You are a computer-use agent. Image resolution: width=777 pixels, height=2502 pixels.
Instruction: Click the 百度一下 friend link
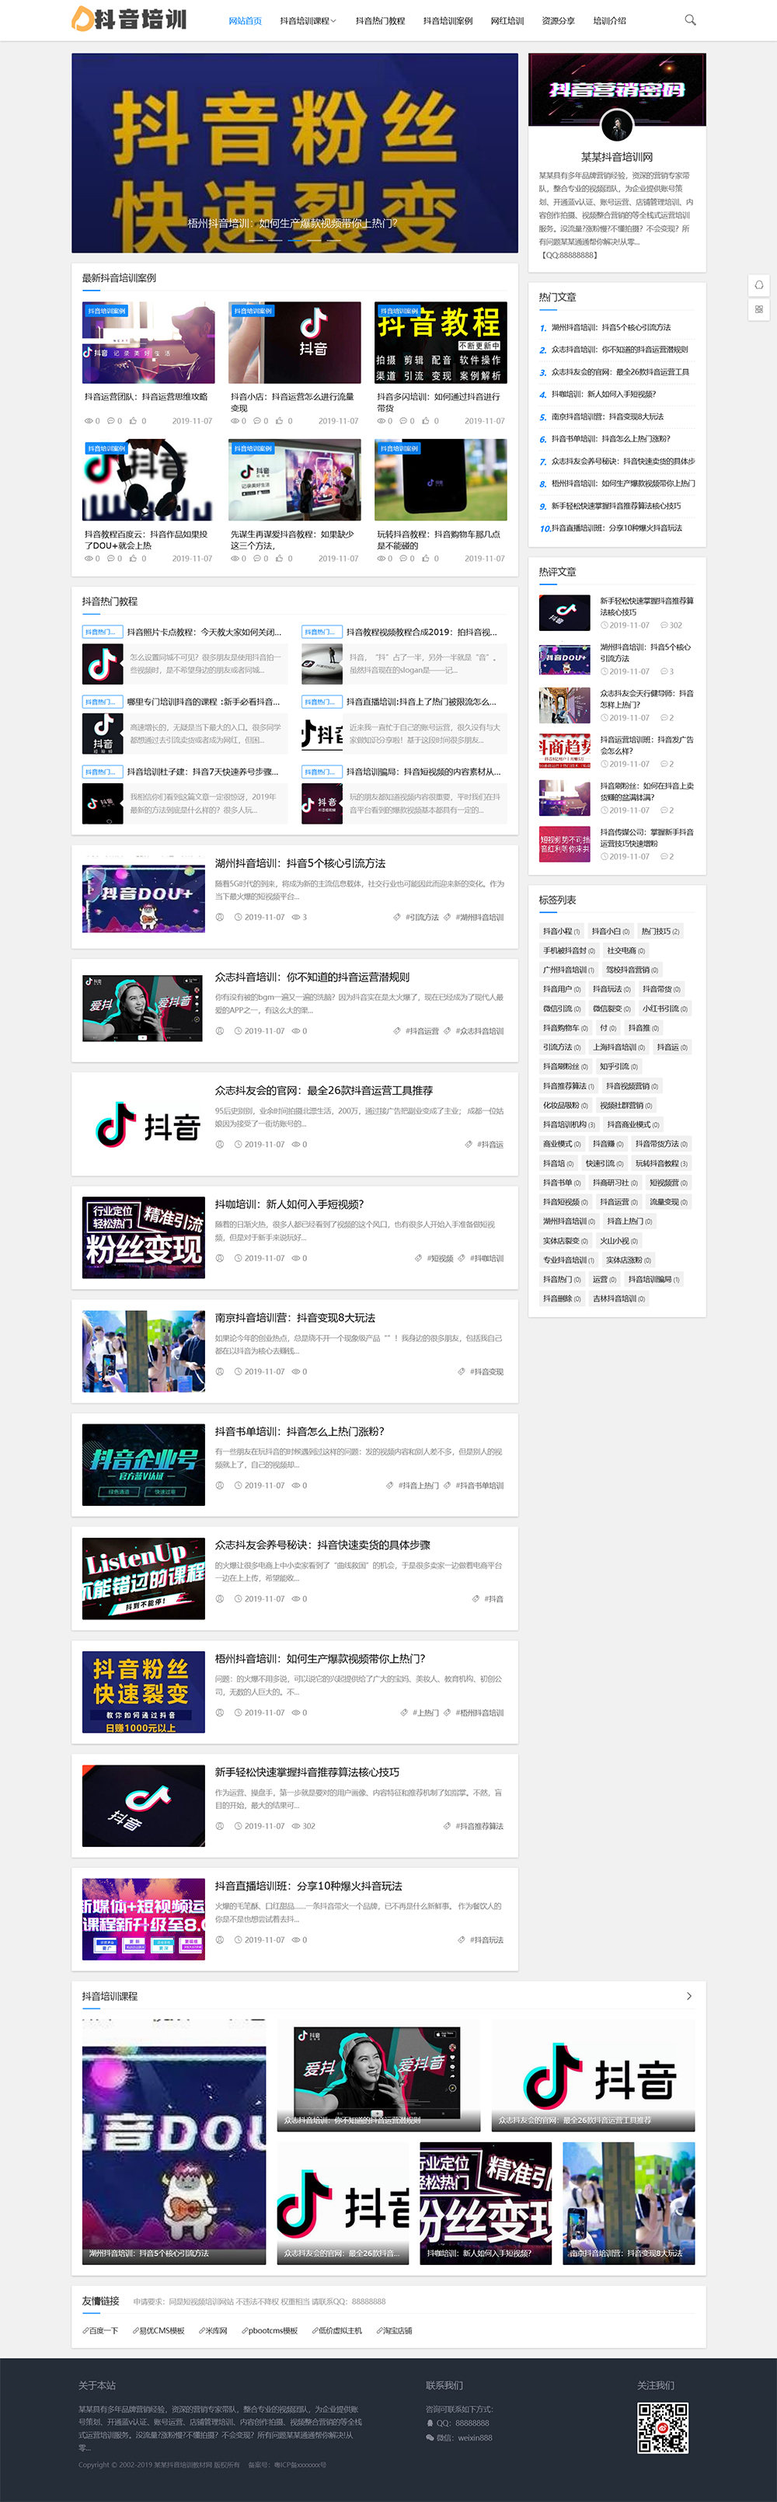click(103, 2330)
